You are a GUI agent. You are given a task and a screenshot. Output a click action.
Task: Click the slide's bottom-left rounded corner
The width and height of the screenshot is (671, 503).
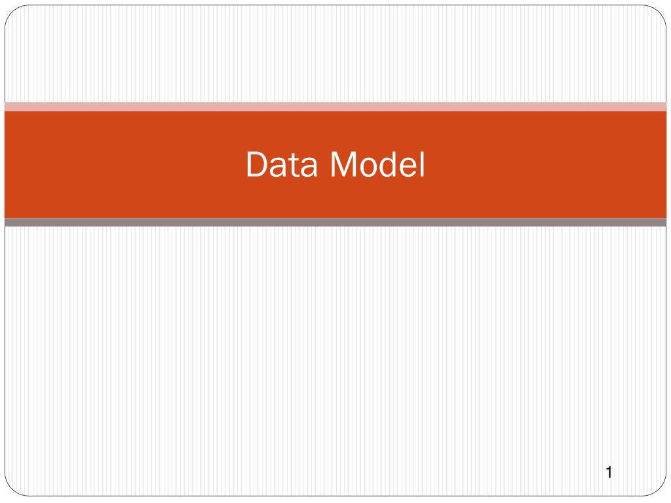(13, 488)
